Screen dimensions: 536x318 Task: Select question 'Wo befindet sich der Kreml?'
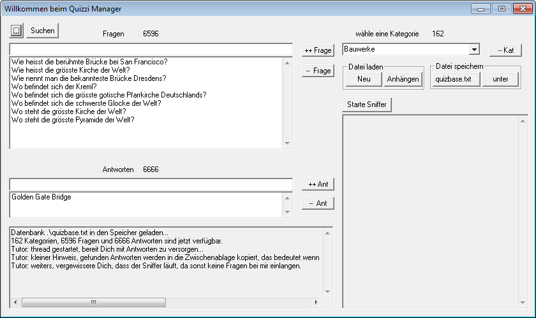[54, 86]
